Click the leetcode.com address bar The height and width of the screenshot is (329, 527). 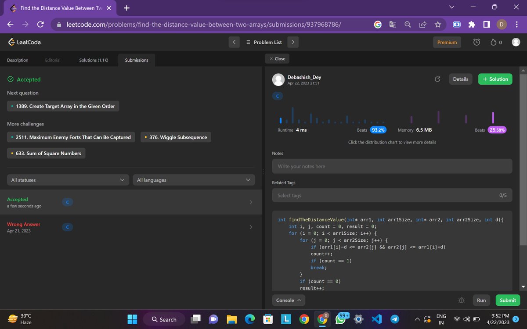point(204,25)
